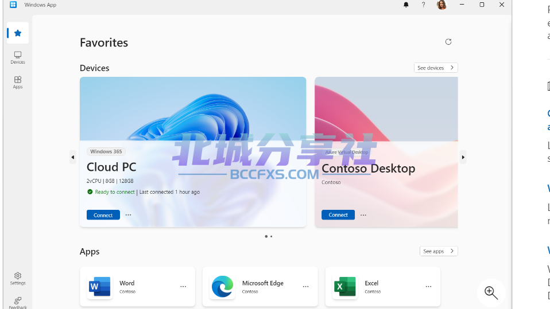Connect to the Cloud PC
The width and height of the screenshot is (550, 309).
103,215
